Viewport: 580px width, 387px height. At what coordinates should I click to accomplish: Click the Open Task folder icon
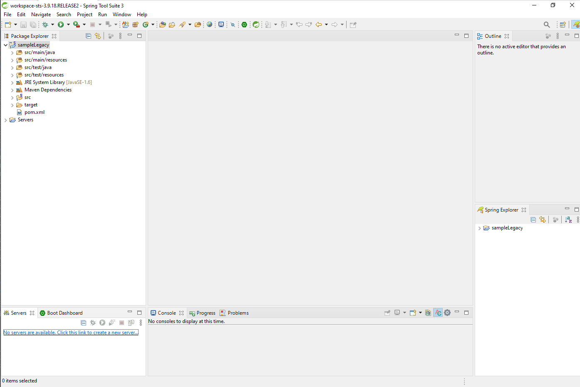click(x=172, y=25)
